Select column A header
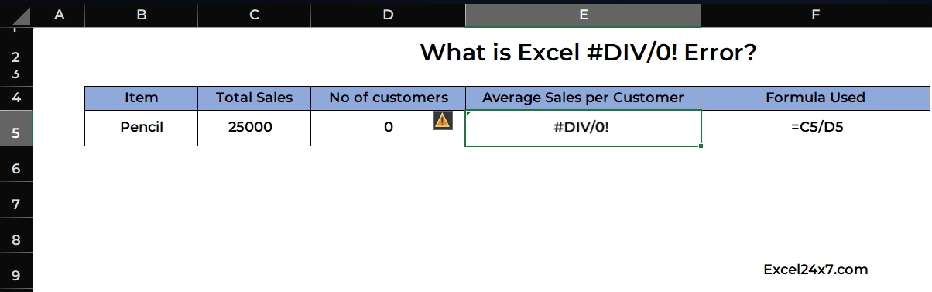932x292 pixels. click(58, 15)
